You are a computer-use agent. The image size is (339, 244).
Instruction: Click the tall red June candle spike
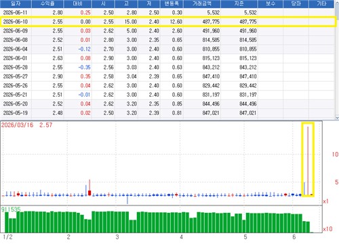(308, 160)
